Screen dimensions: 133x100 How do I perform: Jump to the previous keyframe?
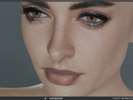tap(53, 98)
